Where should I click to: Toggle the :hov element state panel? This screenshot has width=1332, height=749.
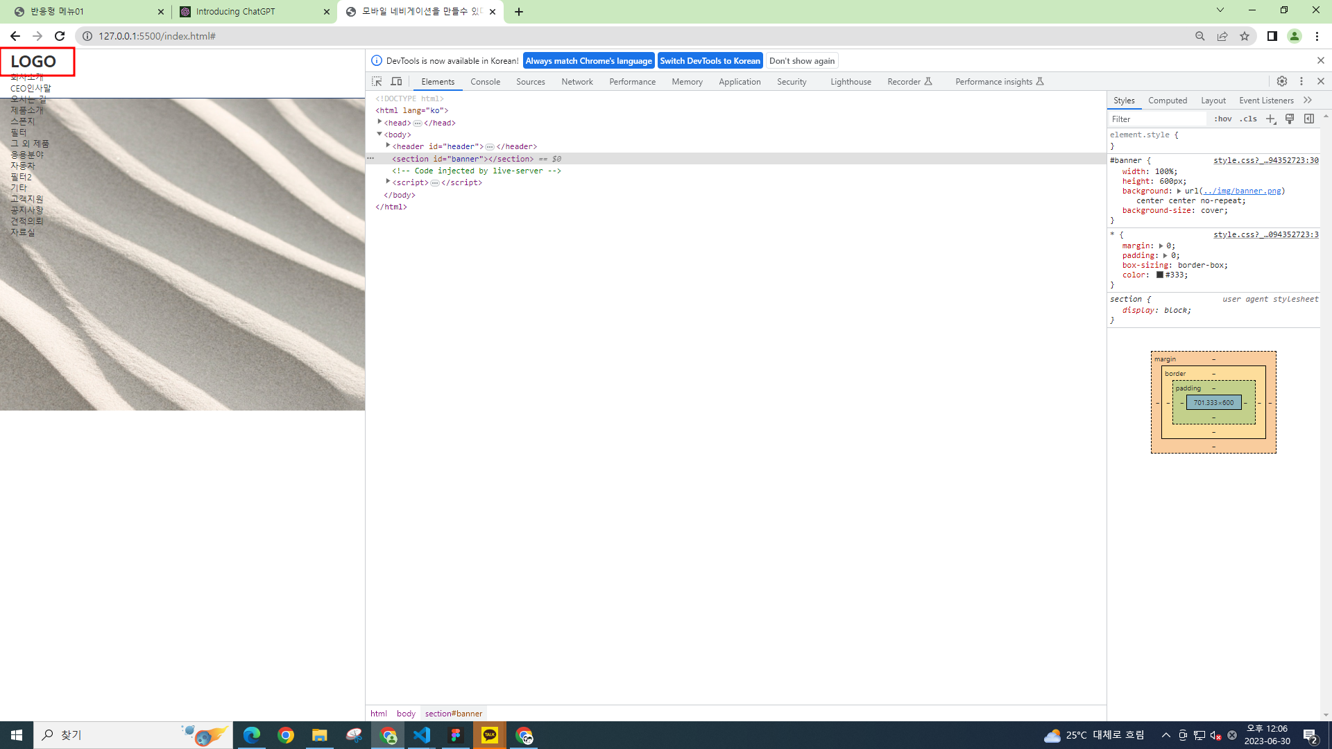tap(1223, 119)
